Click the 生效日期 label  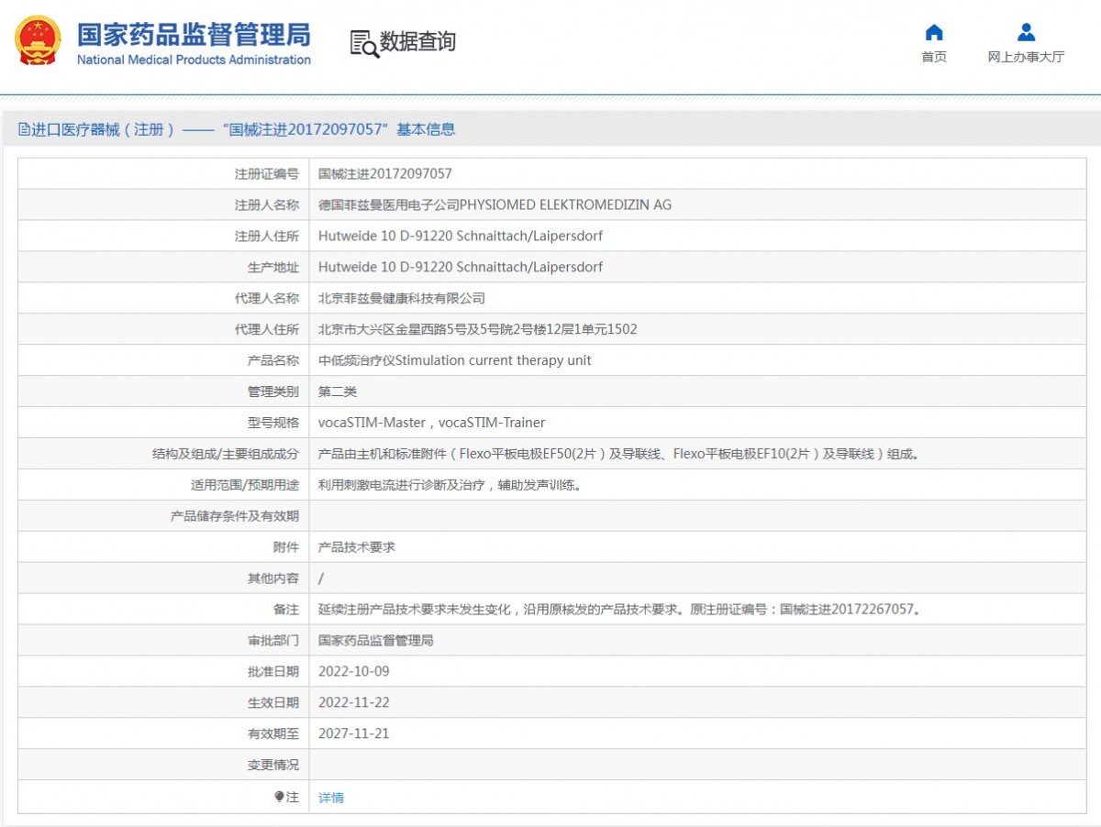(x=273, y=702)
